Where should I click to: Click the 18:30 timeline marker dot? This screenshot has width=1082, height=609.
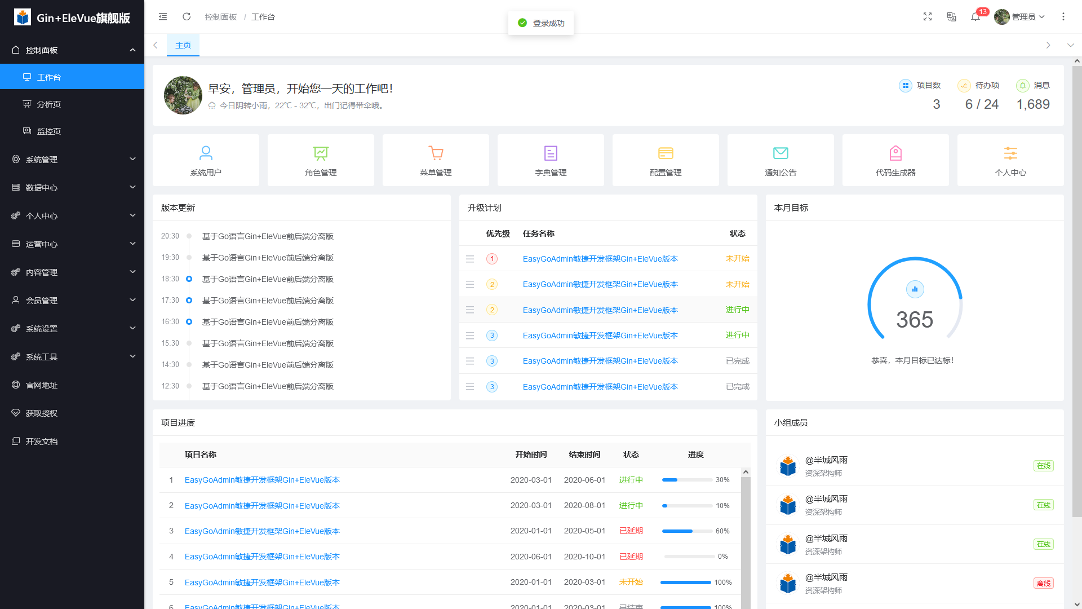pos(189,279)
